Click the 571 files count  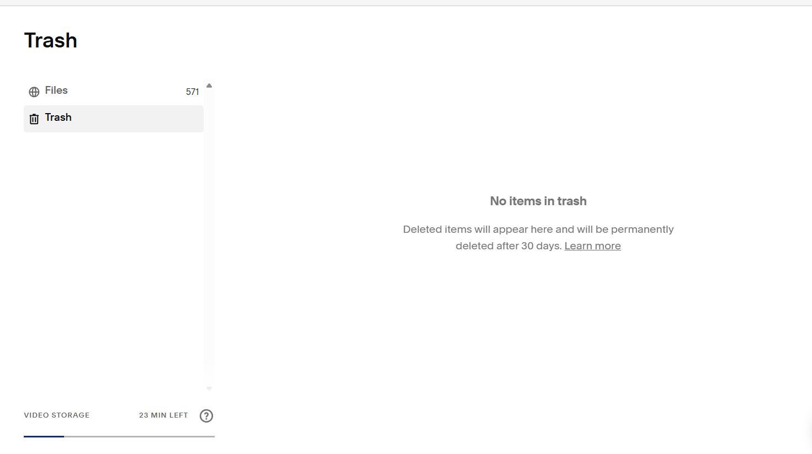(x=192, y=92)
